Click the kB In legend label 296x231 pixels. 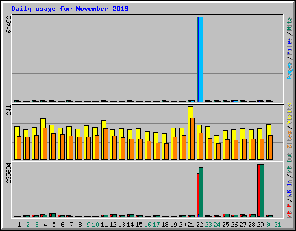pyautogui.click(x=290, y=188)
